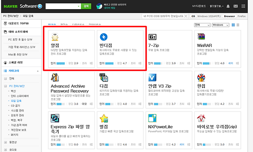Switch to grid view layout
The image size is (253, 152).
233,25
